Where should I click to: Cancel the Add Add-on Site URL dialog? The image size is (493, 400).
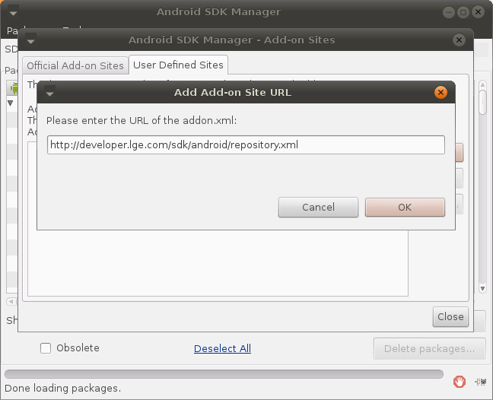(x=318, y=207)
